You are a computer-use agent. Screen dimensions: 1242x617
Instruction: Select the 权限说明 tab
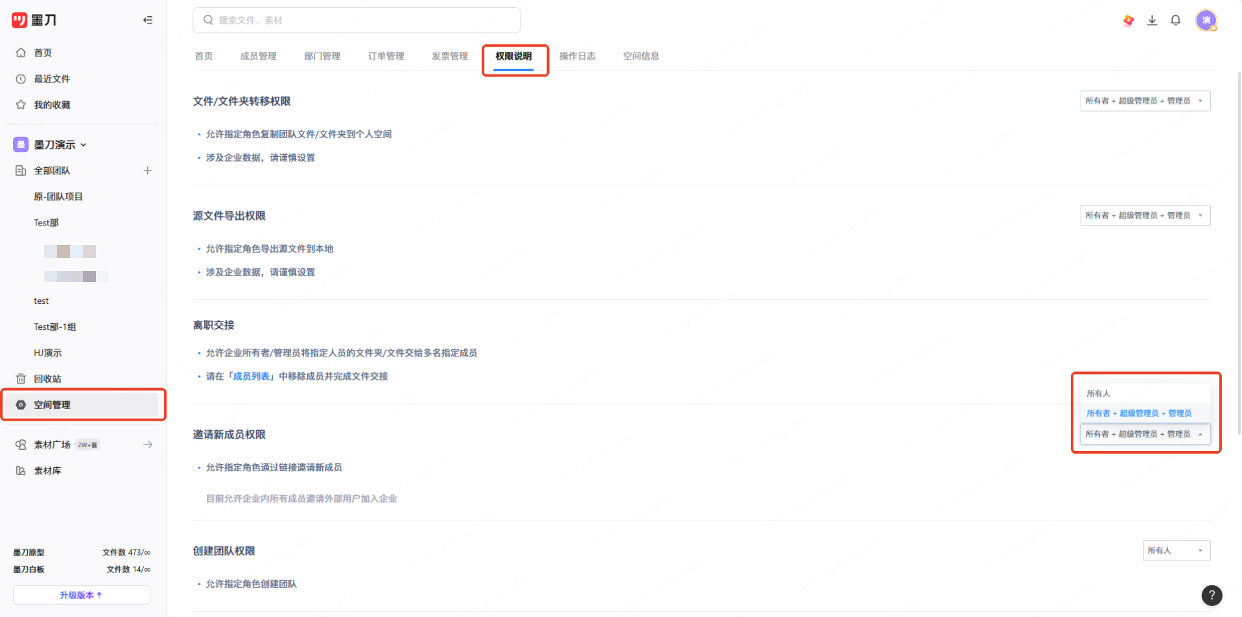pyautogui.click(x=513, y=56)
